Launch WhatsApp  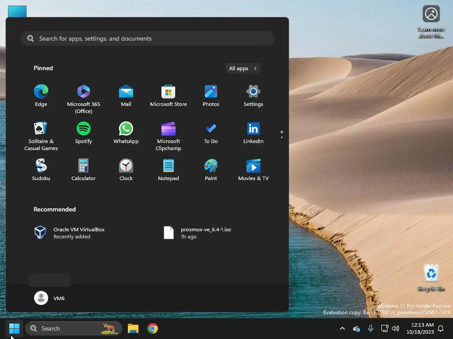coord(126,133)
